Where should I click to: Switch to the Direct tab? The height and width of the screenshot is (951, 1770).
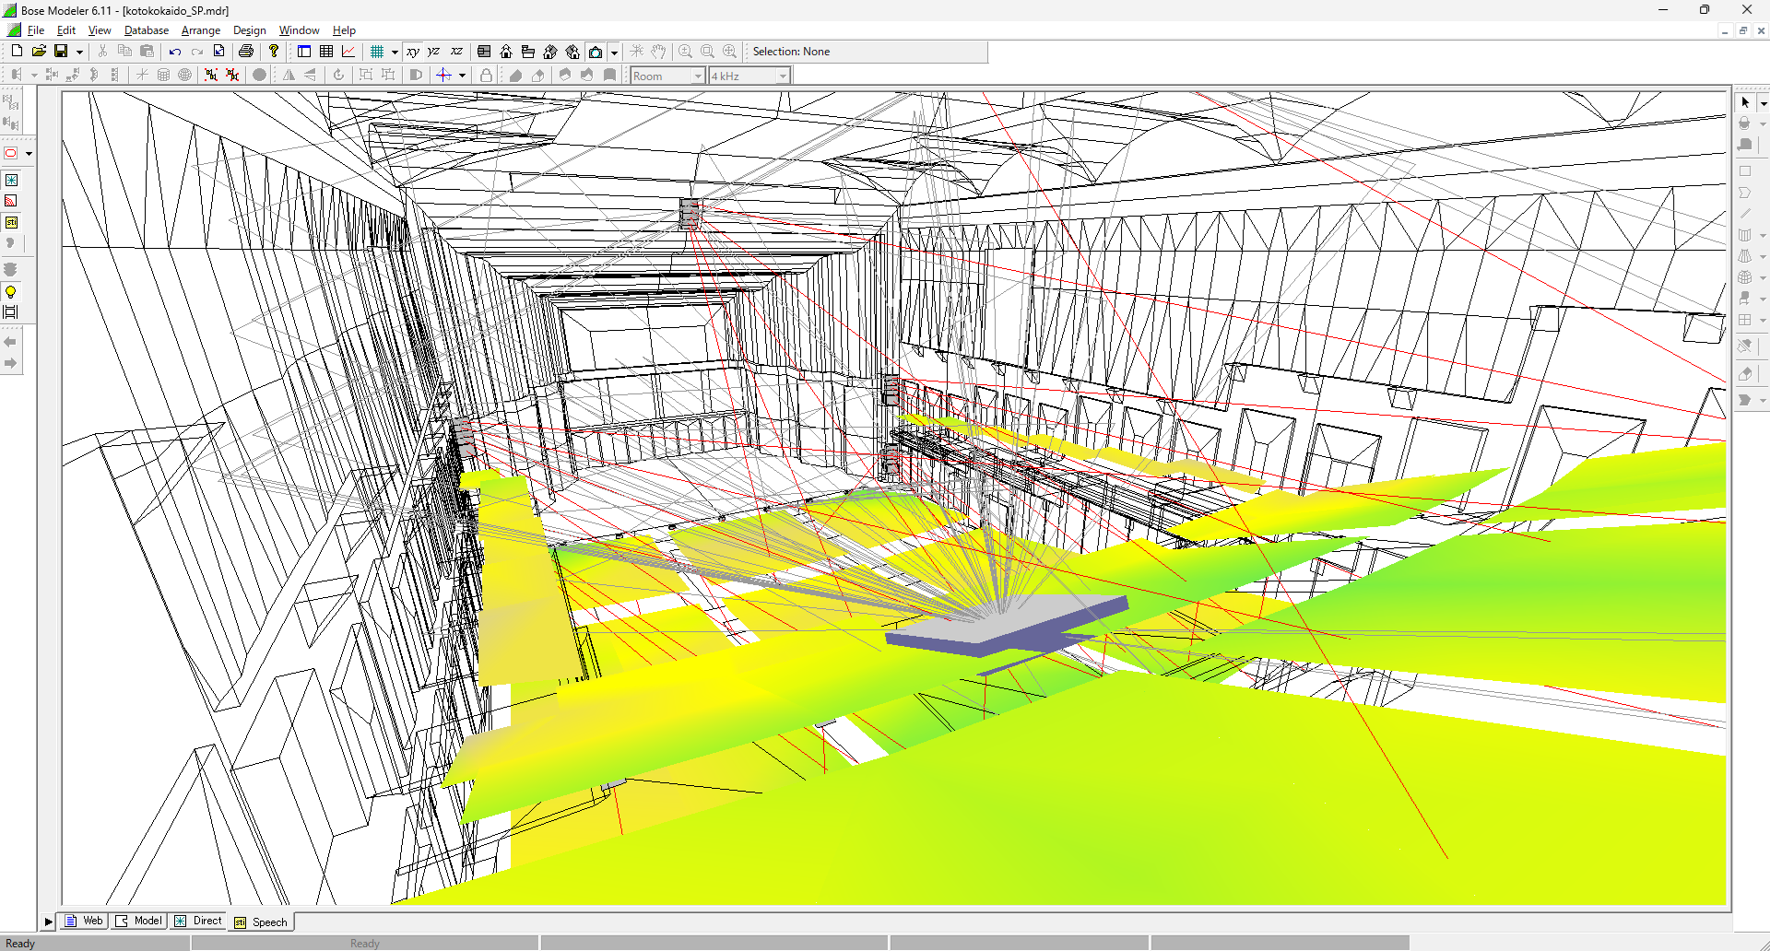click(199, 921)
